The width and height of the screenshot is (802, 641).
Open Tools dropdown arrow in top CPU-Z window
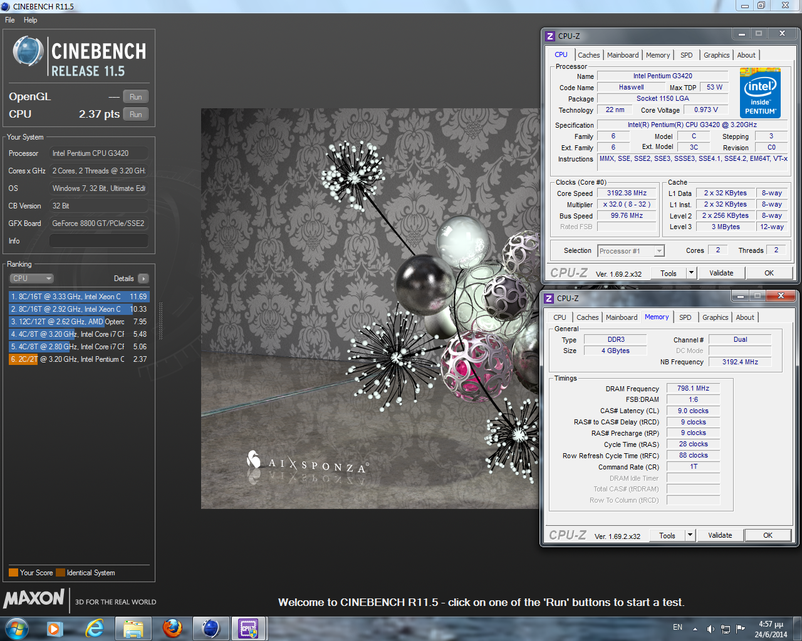[x=691, y=273]
